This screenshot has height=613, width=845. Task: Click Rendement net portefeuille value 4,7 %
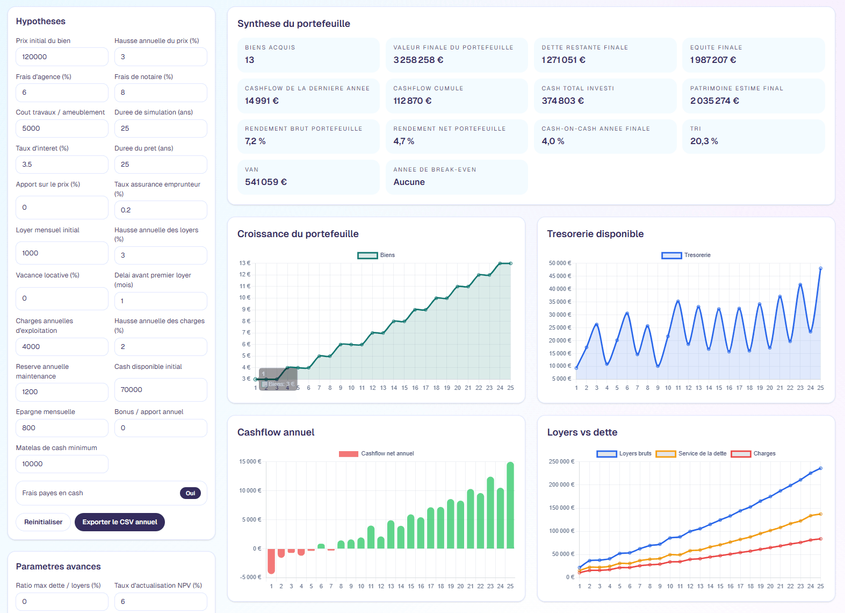[404, 141]
